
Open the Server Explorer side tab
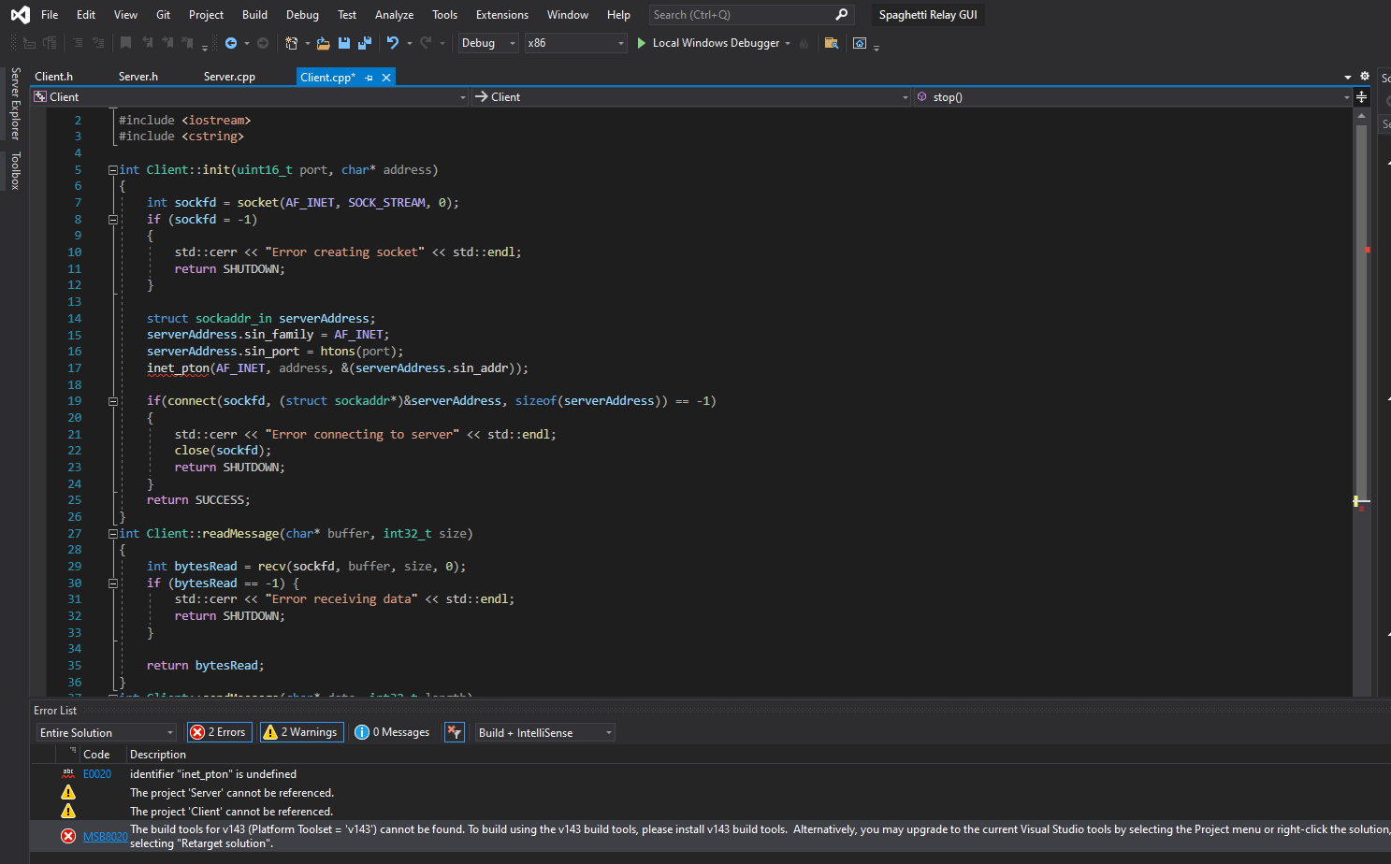(15, 103)
